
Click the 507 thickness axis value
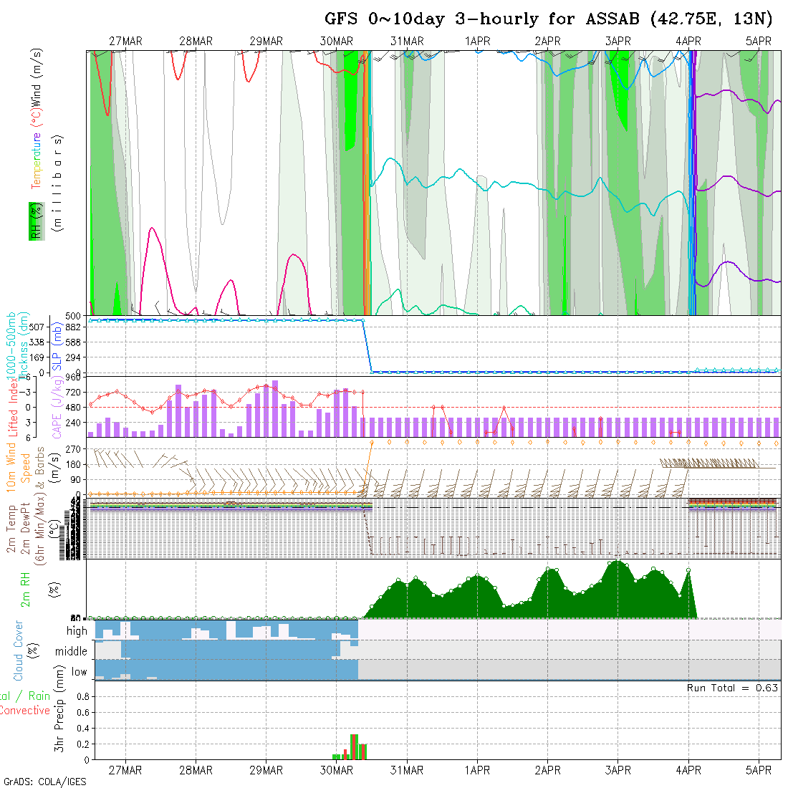[37, 327]
